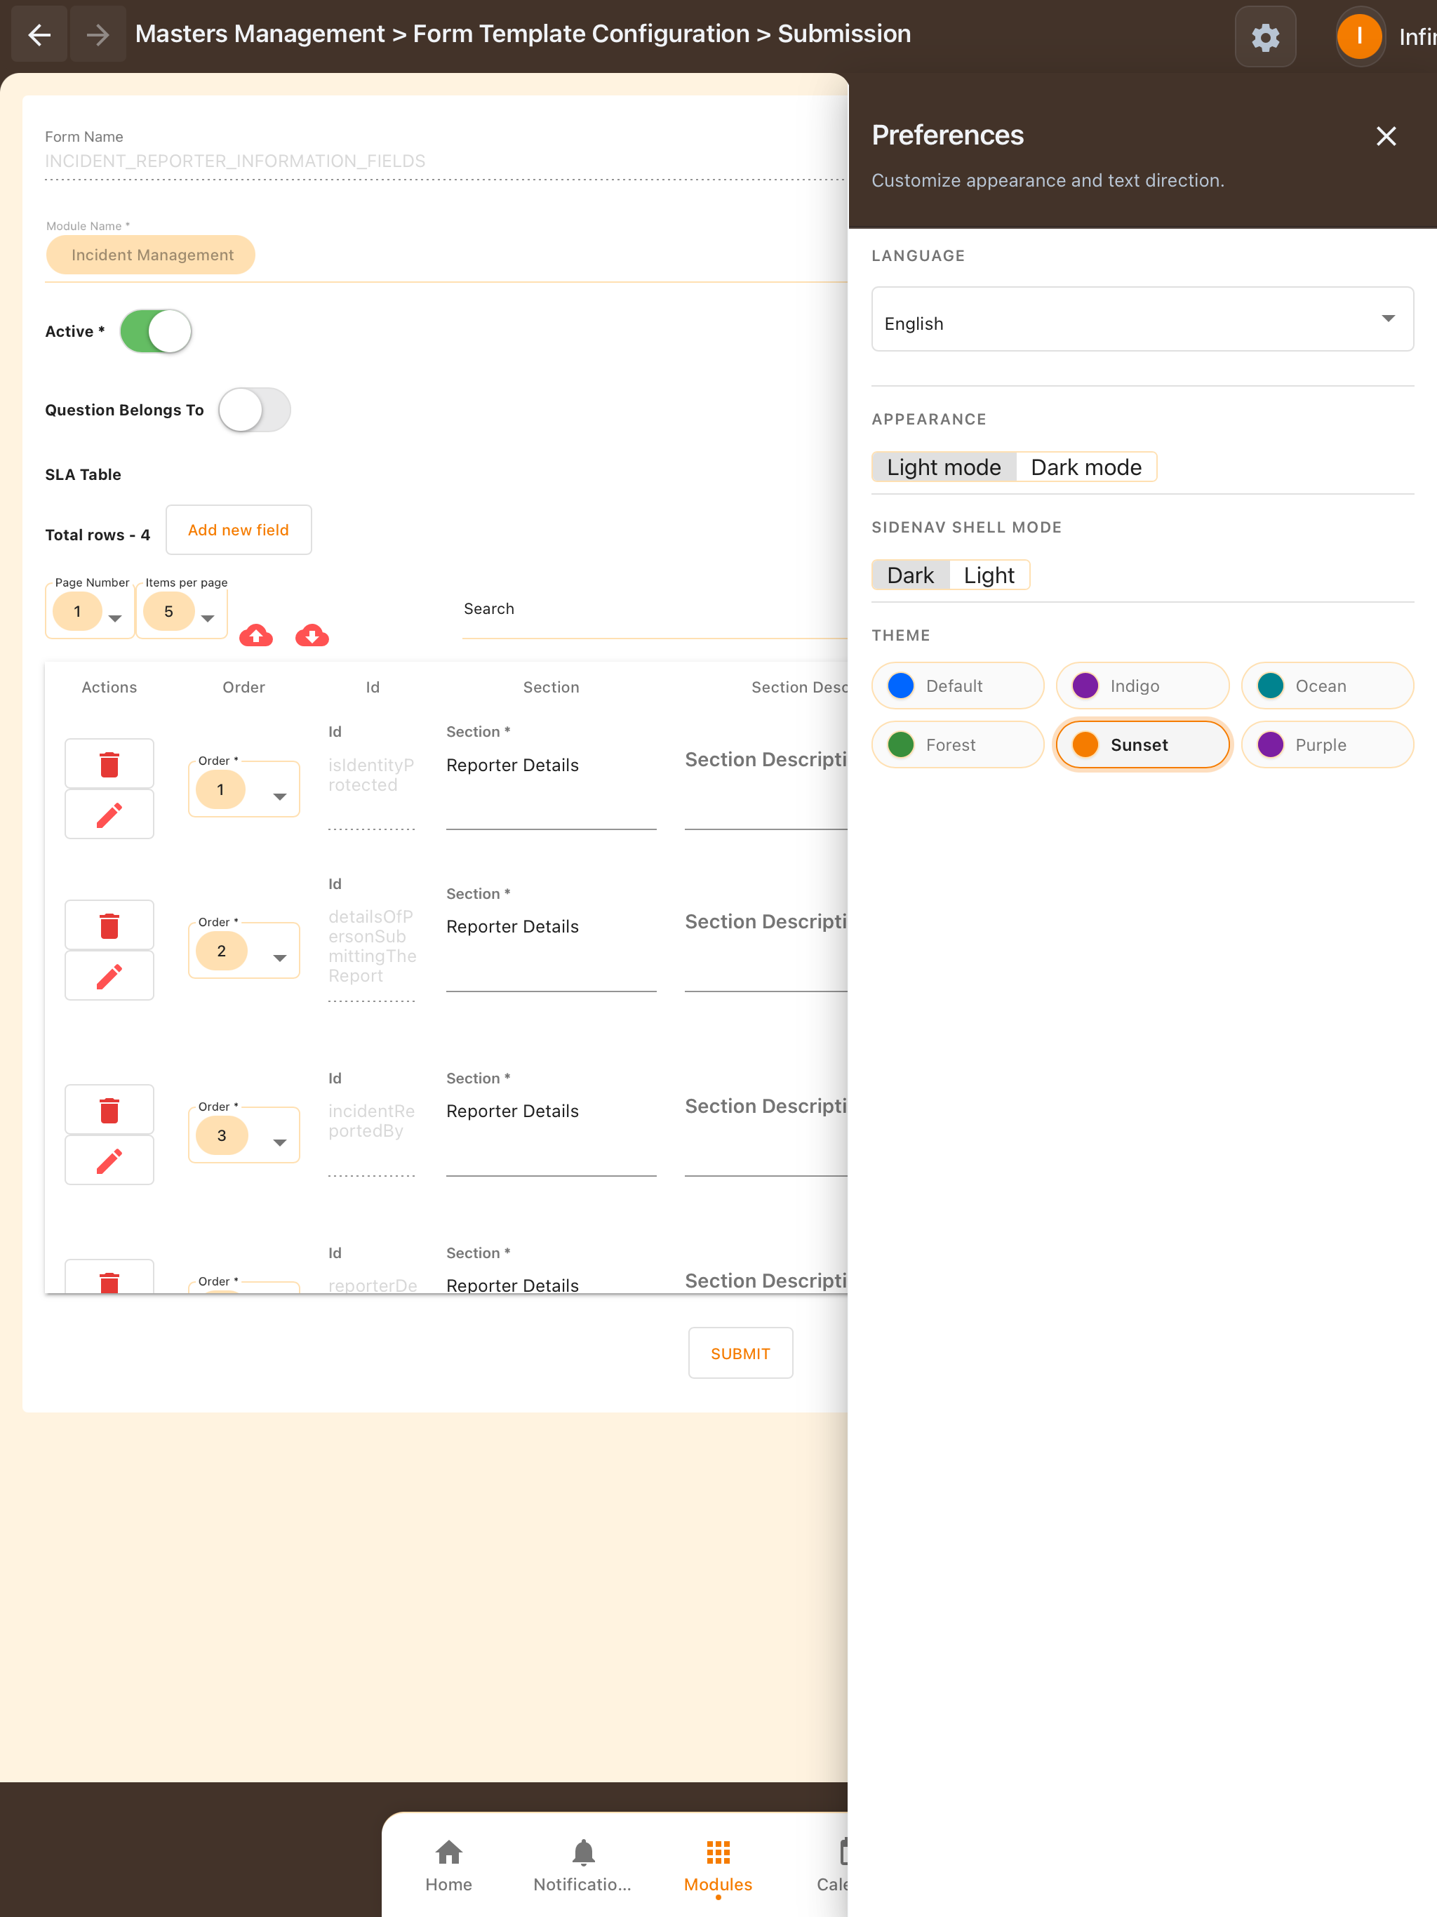This screenshot has width=1437, height=1917.
Task: Open Home in bottom navigation
Action: point(449,1865)
